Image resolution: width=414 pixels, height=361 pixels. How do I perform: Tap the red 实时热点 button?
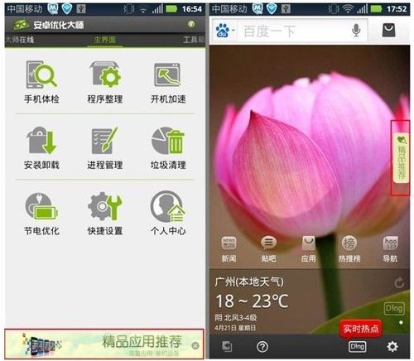(361, 329)
